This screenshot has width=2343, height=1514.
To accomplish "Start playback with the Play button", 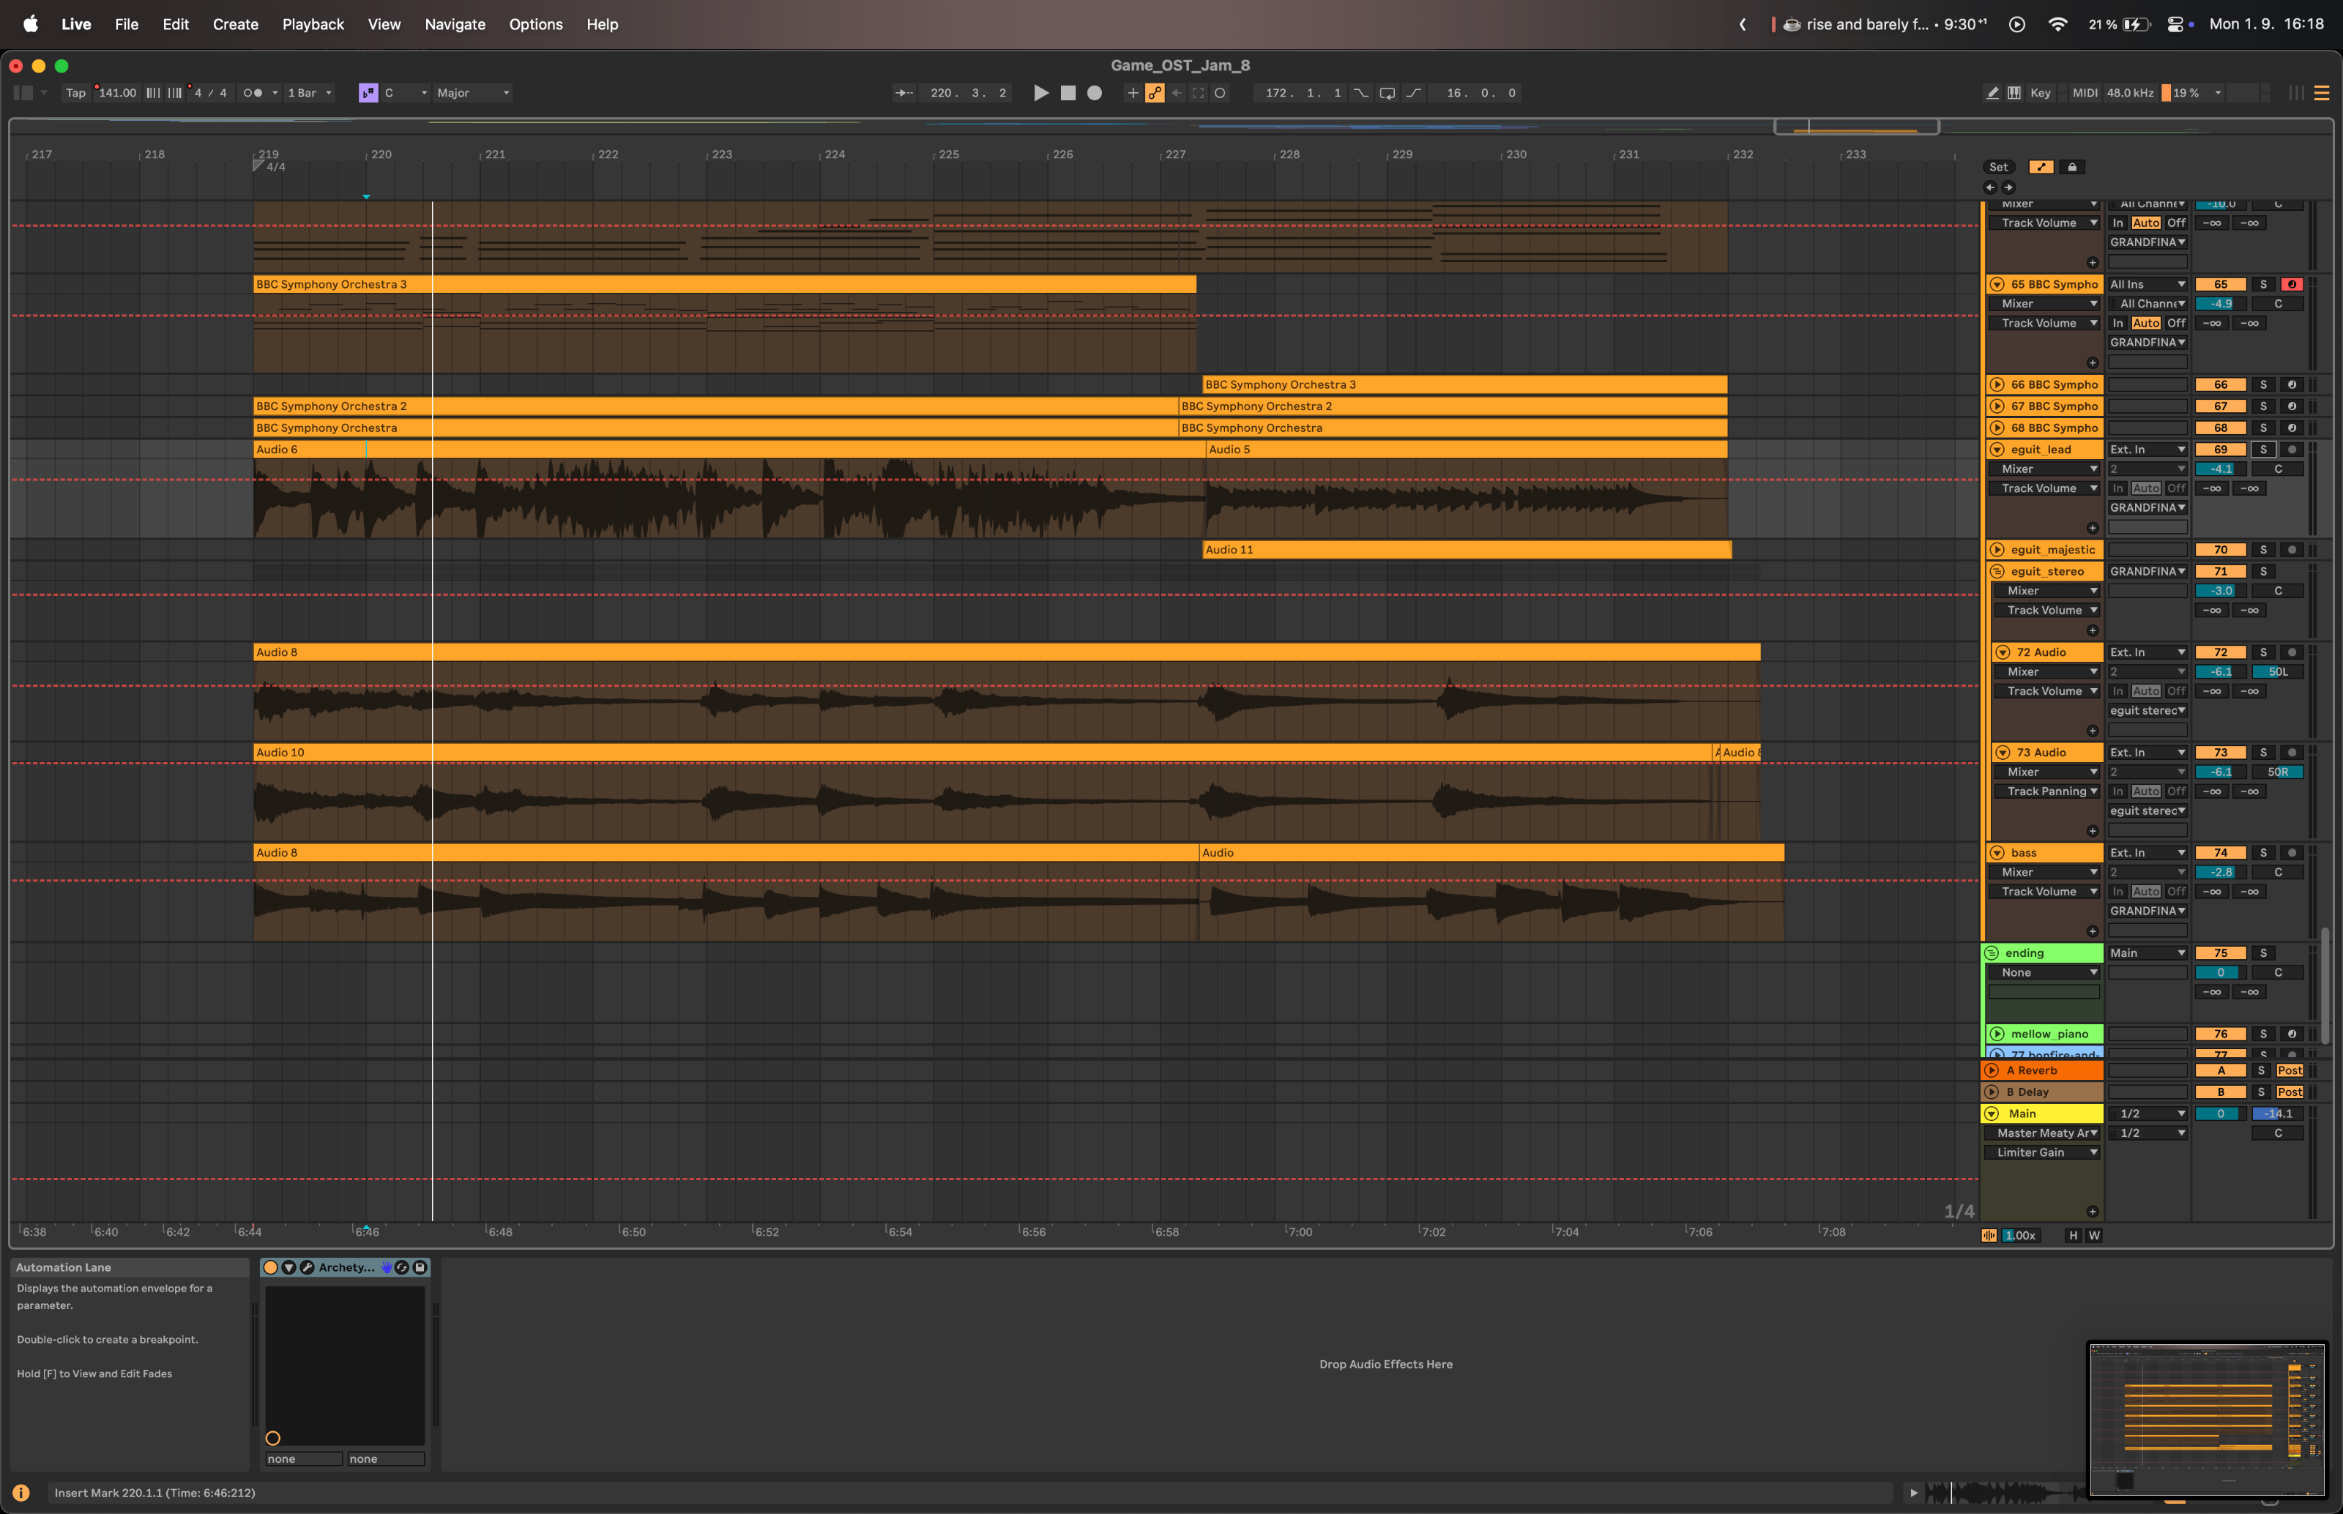I will [1041, 92].
